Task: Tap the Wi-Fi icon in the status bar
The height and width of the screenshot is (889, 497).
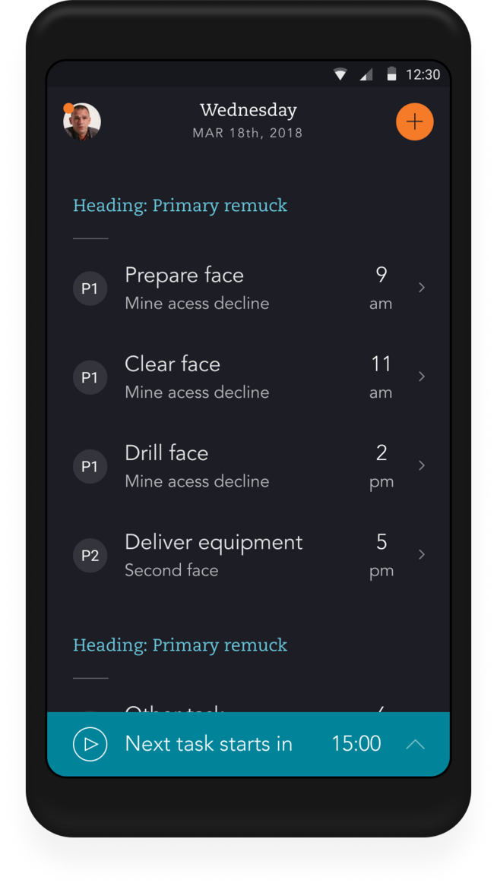Action: (x=340, y=74)
